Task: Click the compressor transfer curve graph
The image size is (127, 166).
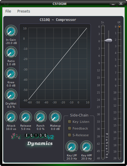Action: pyautogui.click(x=55, y=66)
